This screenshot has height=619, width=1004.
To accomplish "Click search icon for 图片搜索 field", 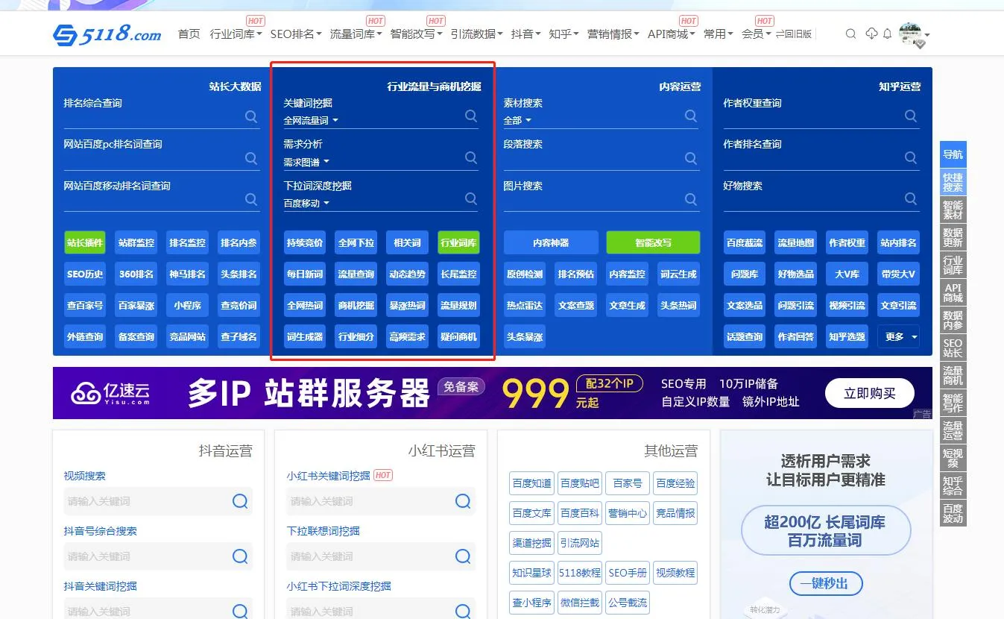I will coord(691,199).
